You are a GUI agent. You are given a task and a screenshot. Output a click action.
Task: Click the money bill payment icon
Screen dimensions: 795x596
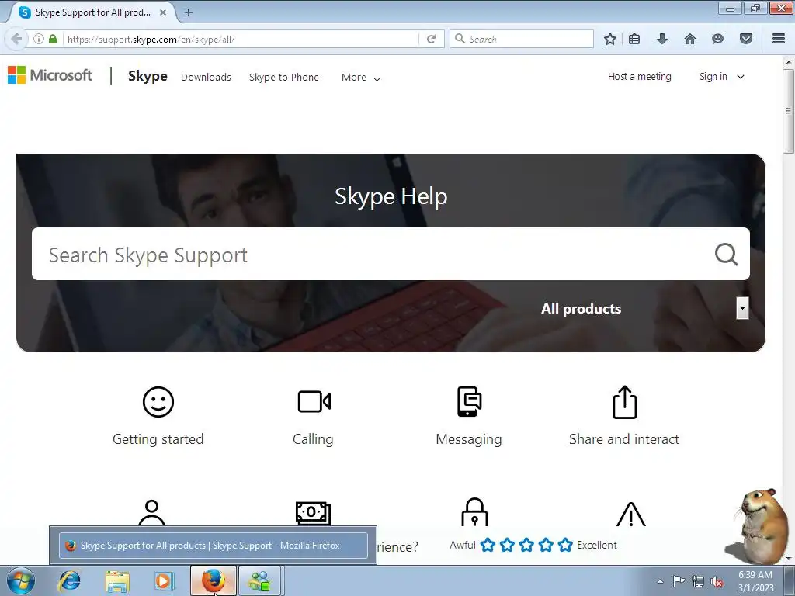[x=314, y=513]
